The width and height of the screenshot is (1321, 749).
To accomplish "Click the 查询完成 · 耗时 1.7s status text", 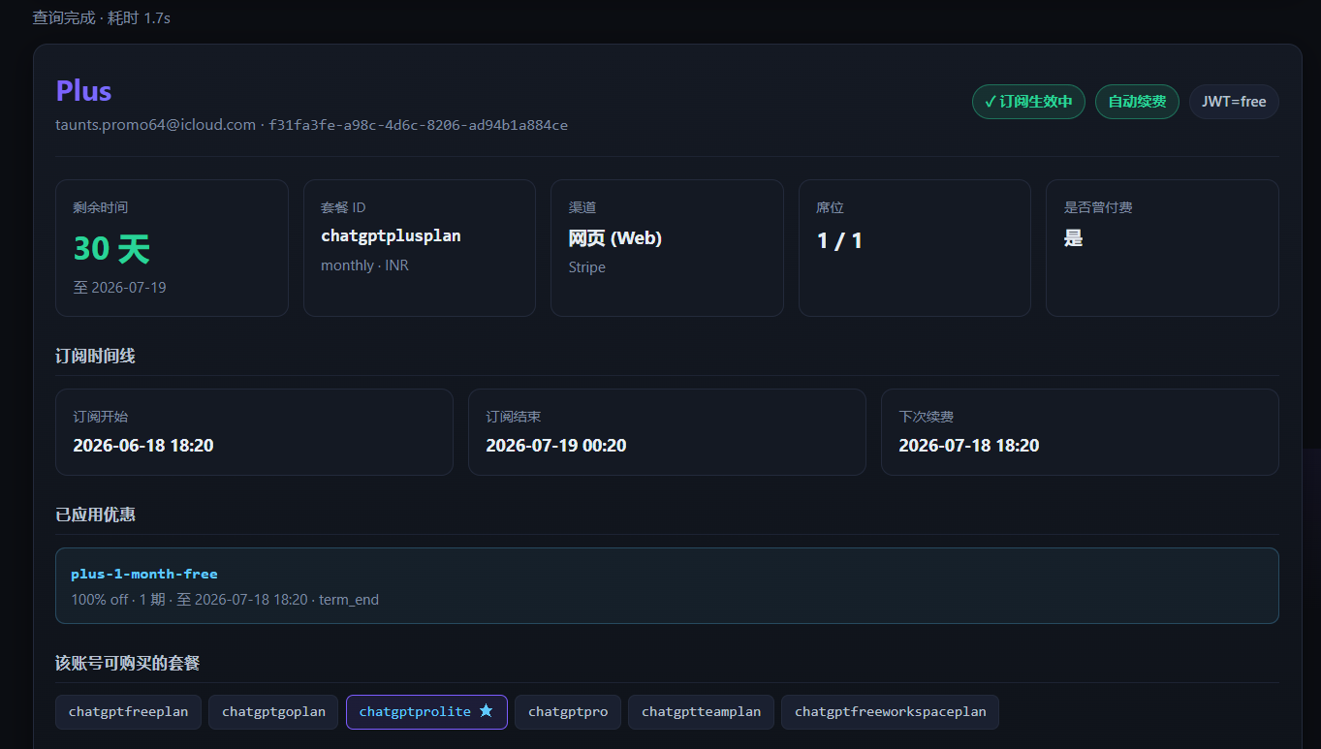I will [x=101, y=17].
